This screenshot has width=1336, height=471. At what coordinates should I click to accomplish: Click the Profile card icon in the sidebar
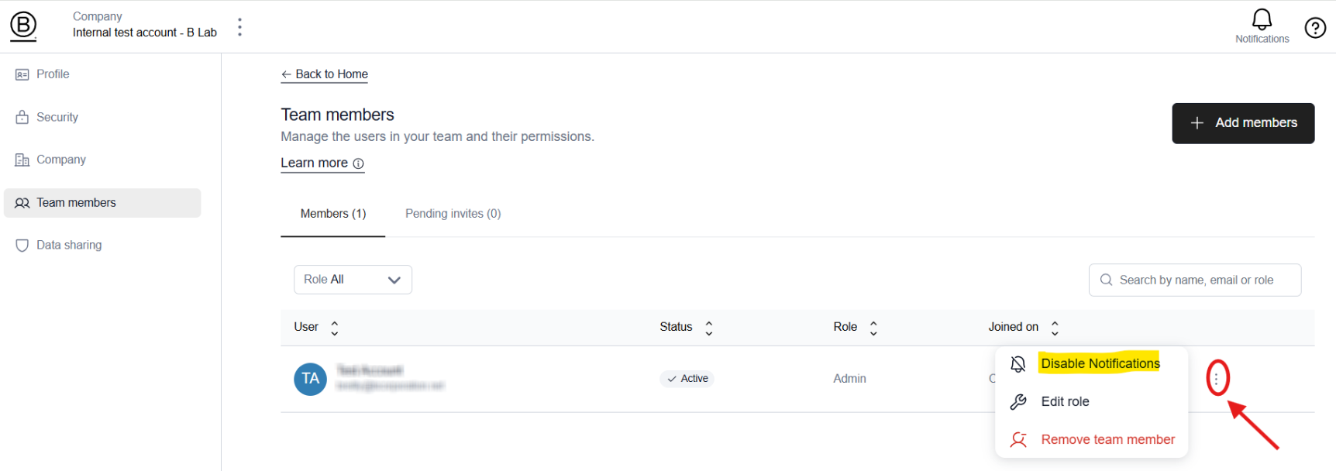(22, 75)
